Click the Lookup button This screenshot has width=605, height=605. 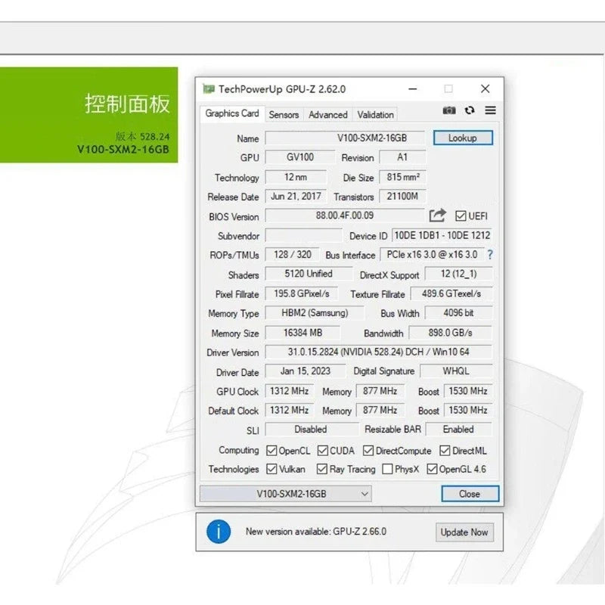463,138
